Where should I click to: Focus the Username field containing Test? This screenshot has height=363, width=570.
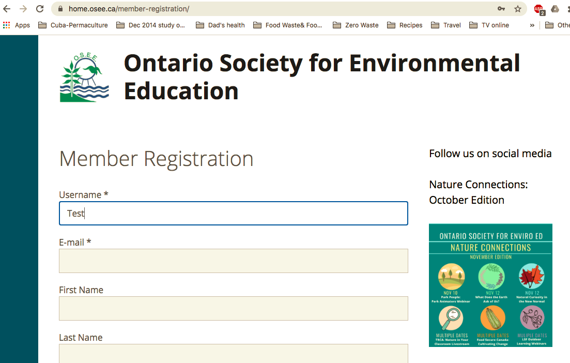click(x=234, y=213)
